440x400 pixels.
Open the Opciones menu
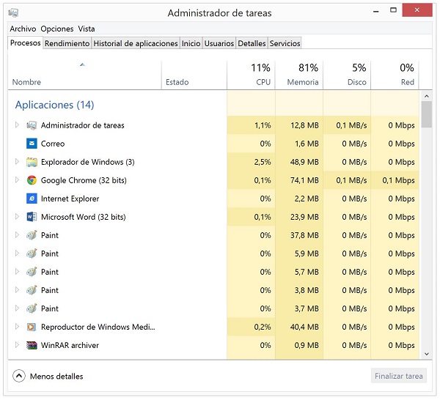pos(57,29)
